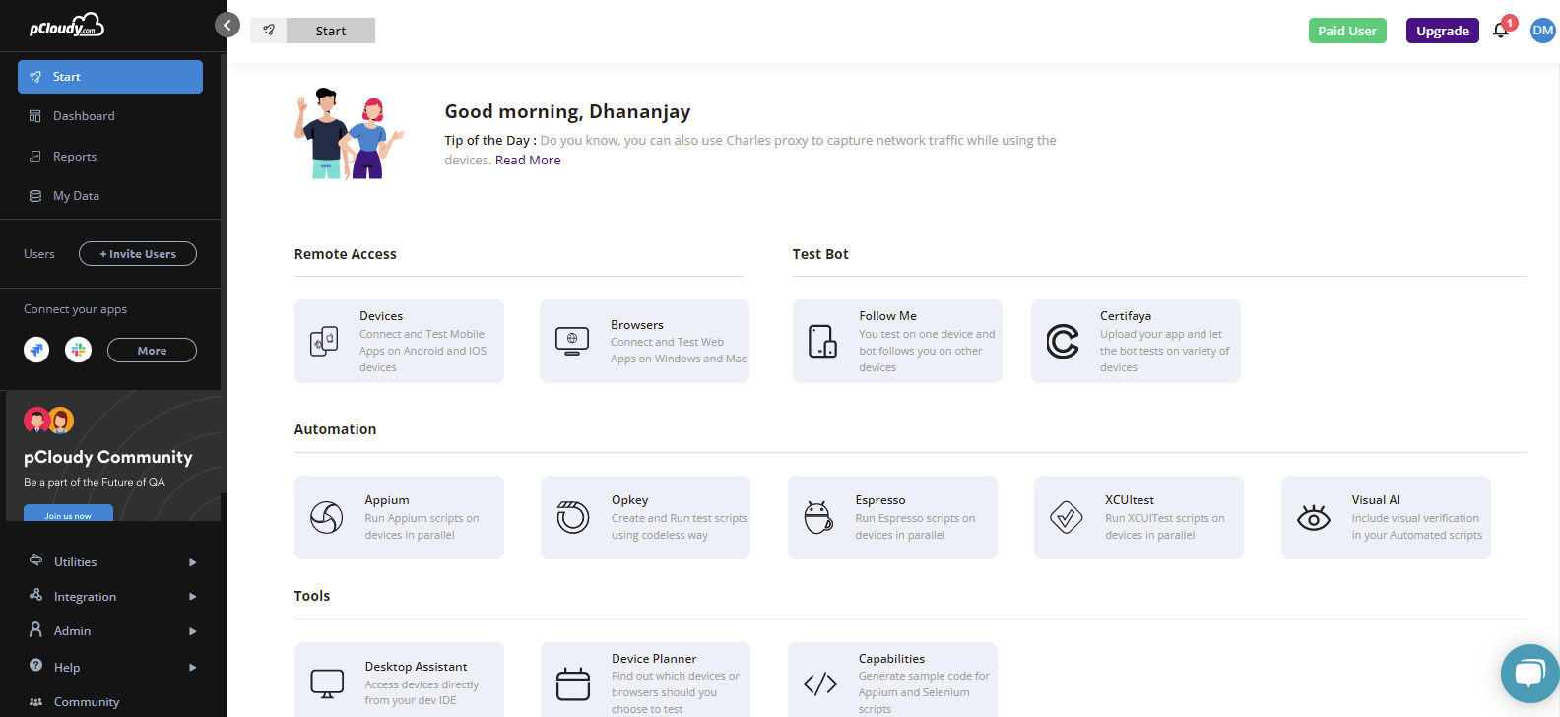Click the Help question mark icon
Viewport: 1560px width, 717px height.
[35, 666]
